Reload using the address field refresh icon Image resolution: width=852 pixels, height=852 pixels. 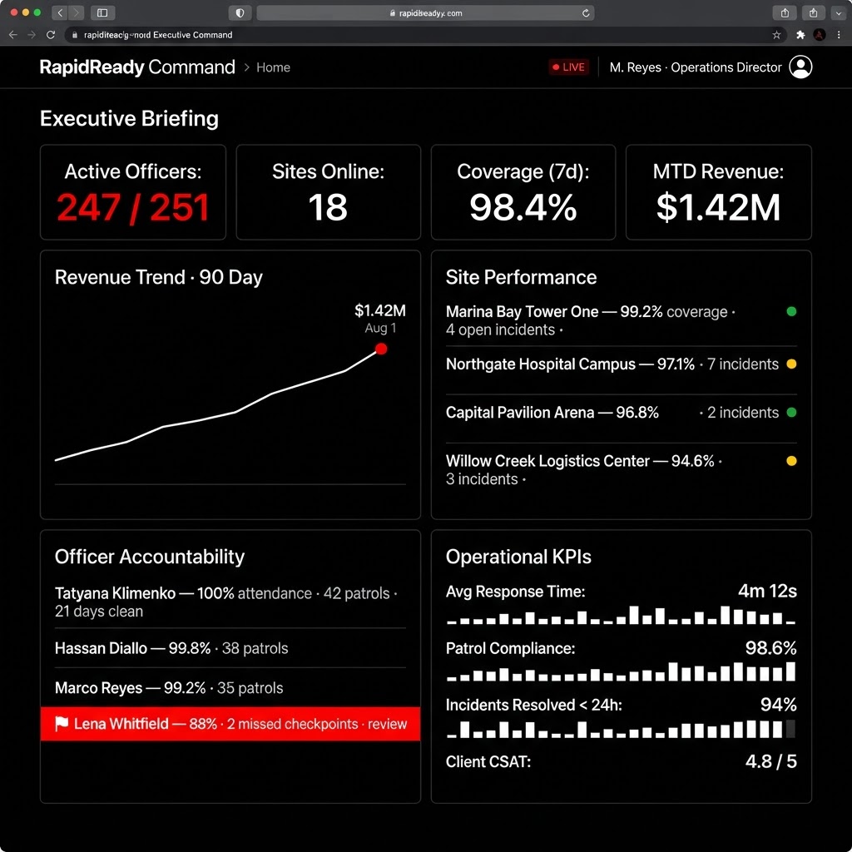[586, 13]
